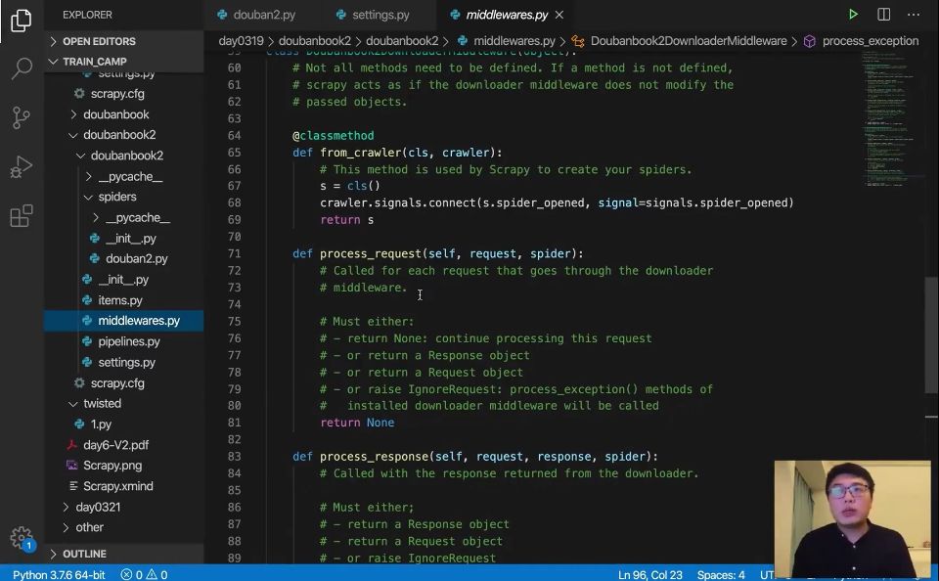Collapse the spiders folder
Image resolution: width=939 pixels, height=581 pixels.
pyautogui.click(x=116, y=197)
